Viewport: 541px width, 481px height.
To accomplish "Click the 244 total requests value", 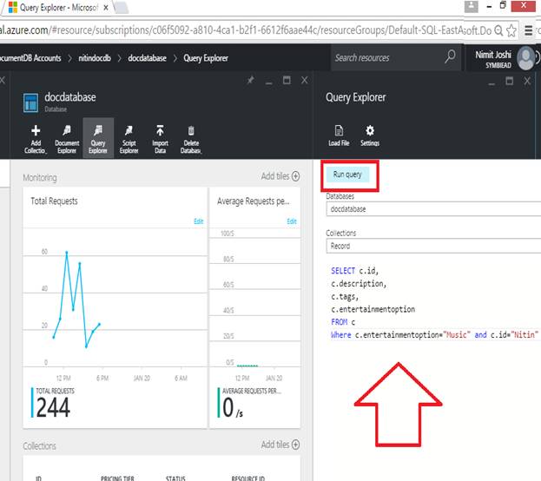I will [53, 407].
